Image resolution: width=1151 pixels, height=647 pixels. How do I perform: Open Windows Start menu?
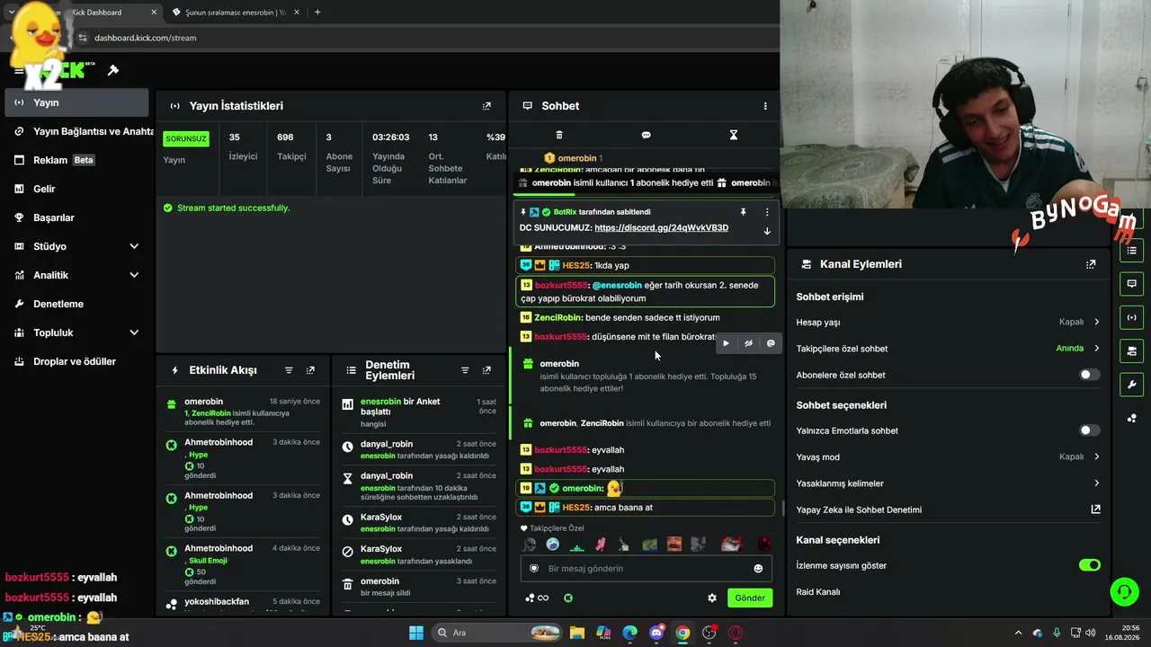416,633
